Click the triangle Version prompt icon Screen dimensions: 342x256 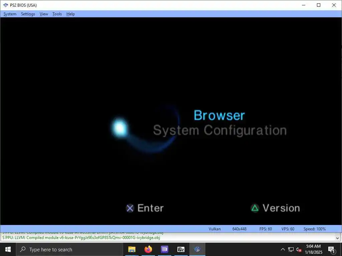coord(255,208)
